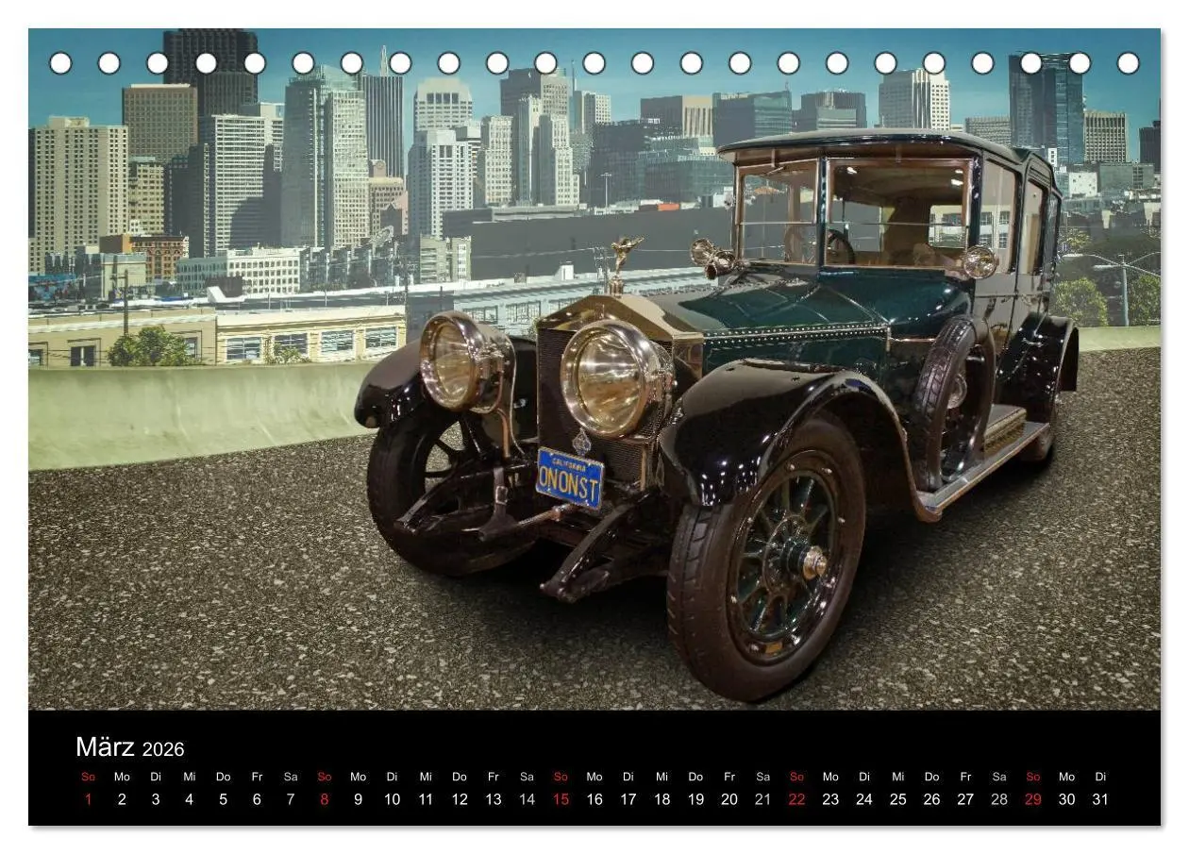The height and width of the screenshot is (854, 1189).
Task: Pick date 18 in the calendar row
Action: click(662, 799)
